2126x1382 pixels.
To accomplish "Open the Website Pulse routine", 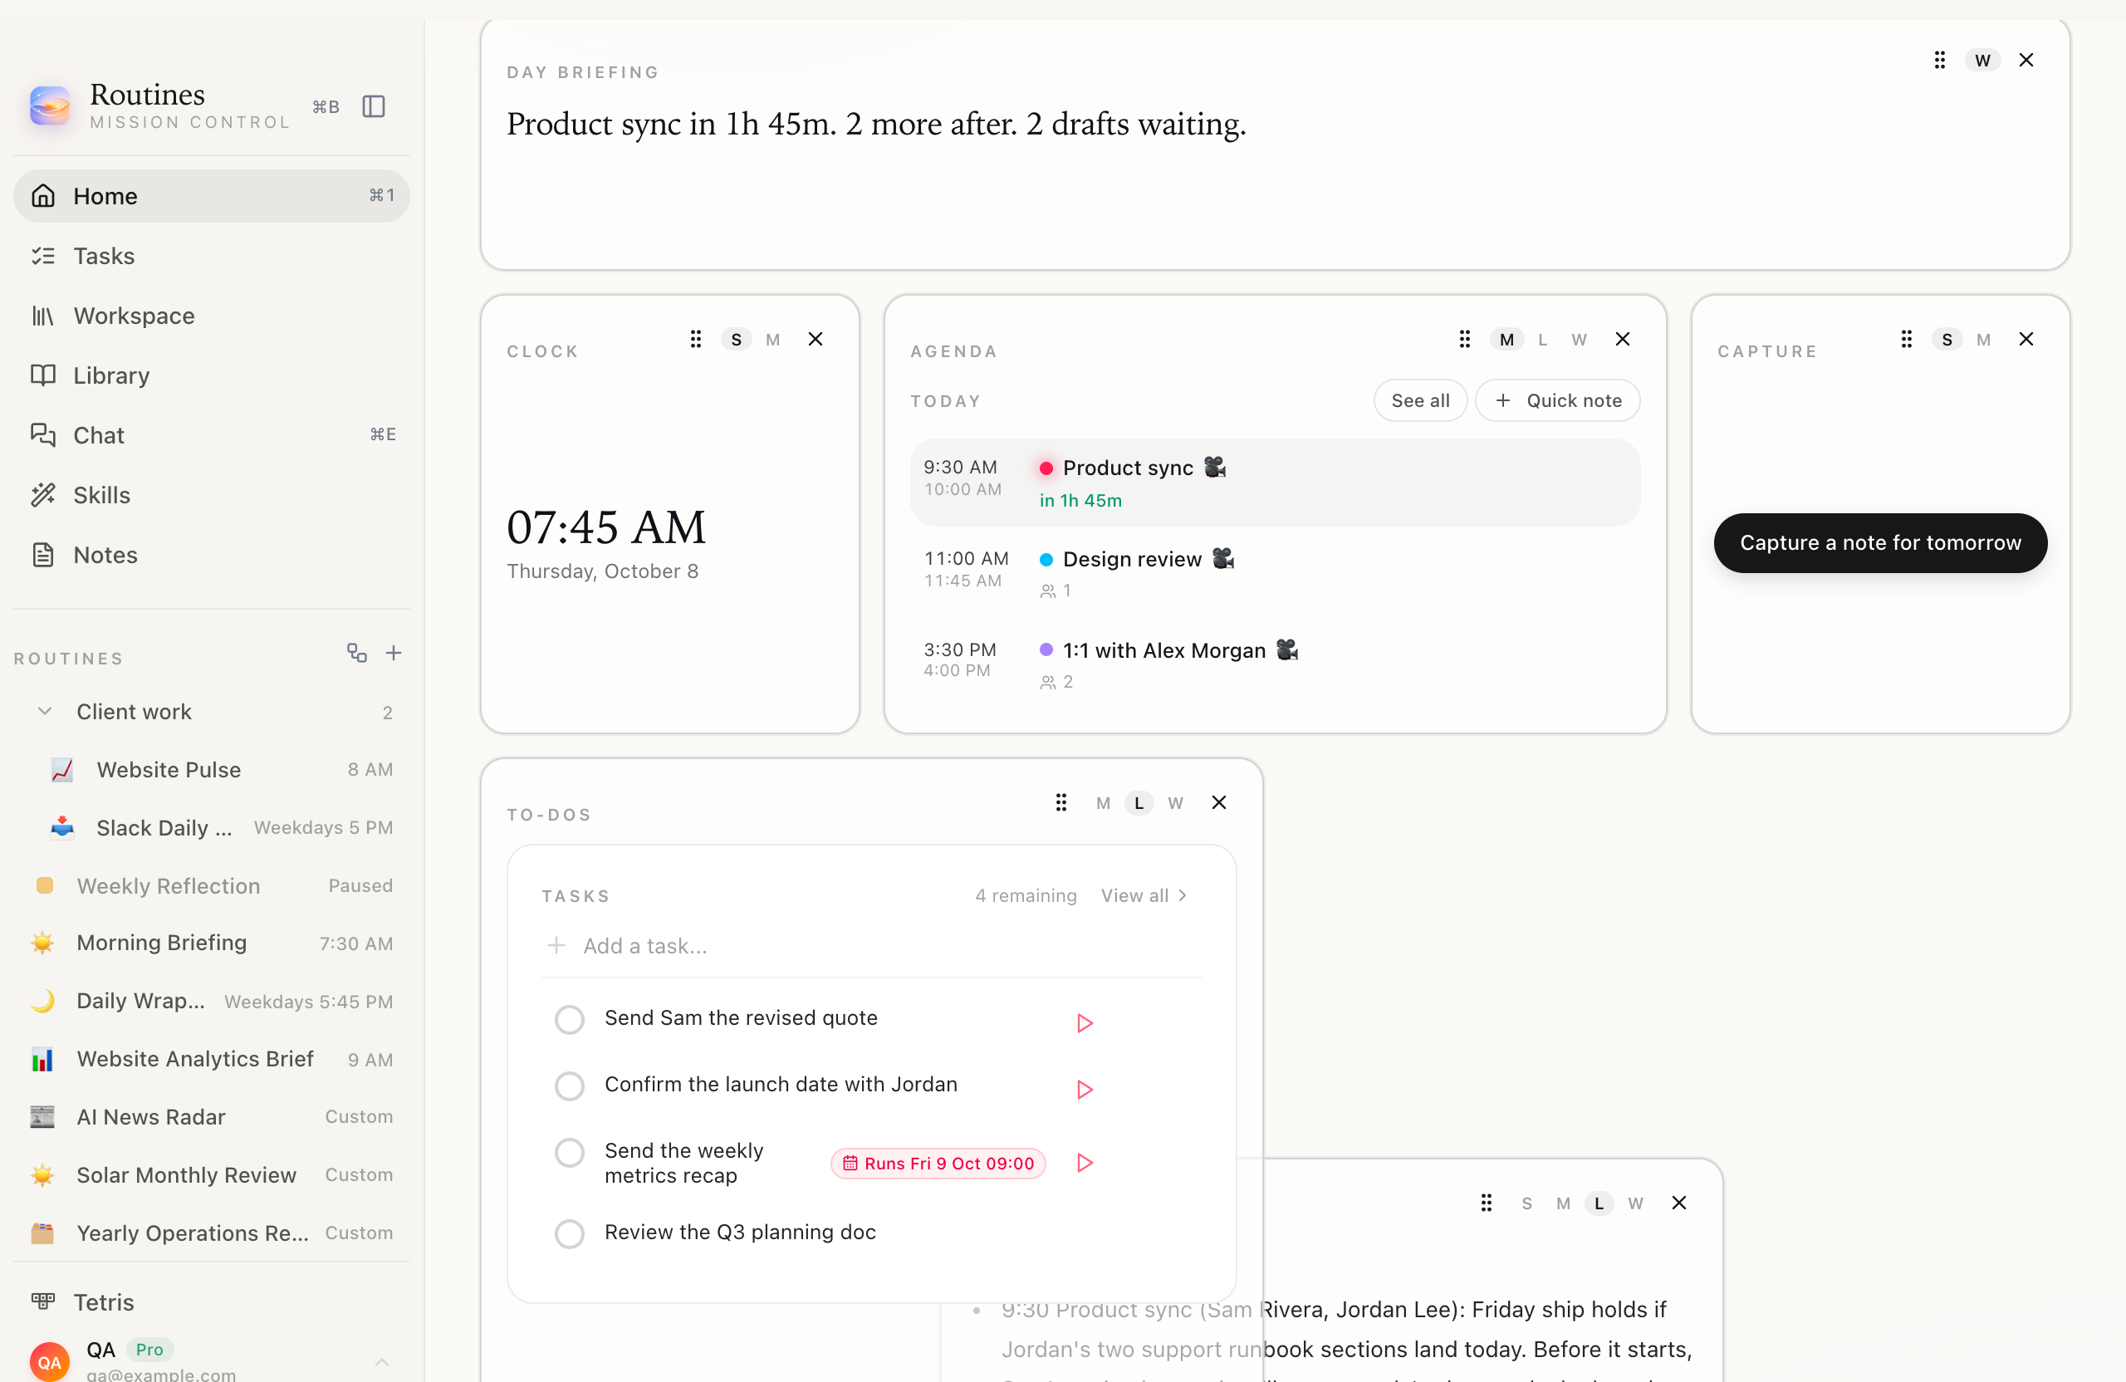I will (212, 769).
